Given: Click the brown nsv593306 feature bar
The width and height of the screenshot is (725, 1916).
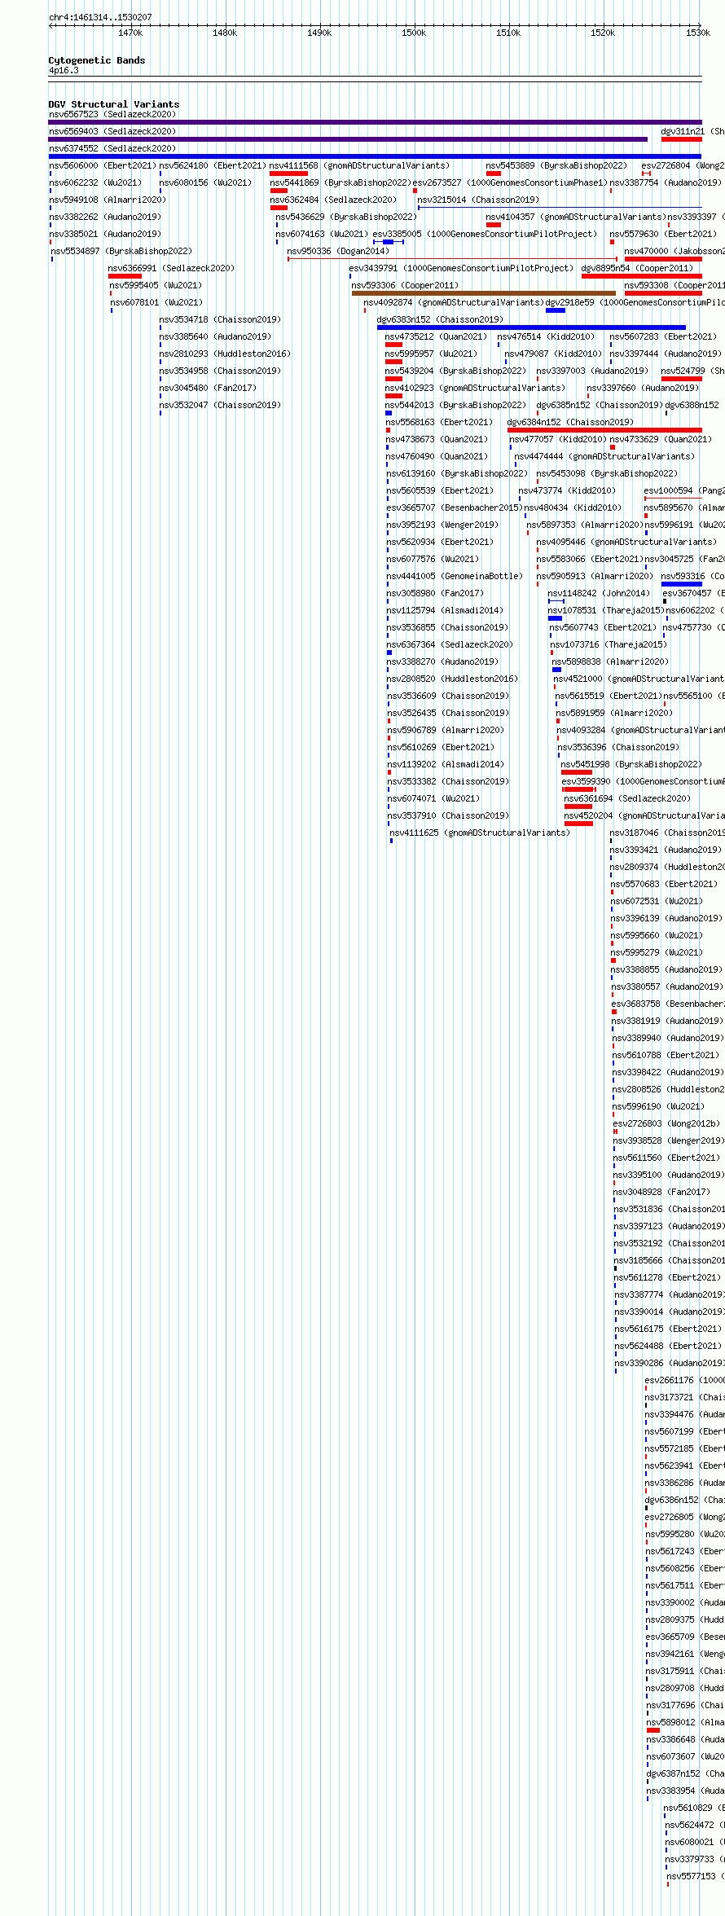Looking at the screenshot, I should (483, 293).
